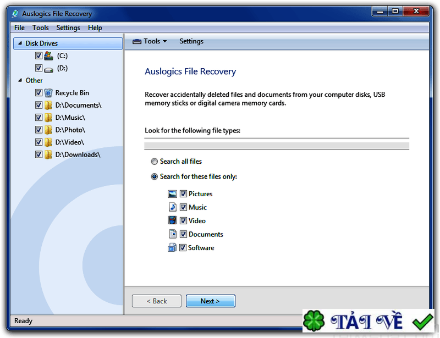Uncheck the (D:) drive checkbox
Image resolution: width=440 pixels, height=338 pixels.
click(38, 68)
